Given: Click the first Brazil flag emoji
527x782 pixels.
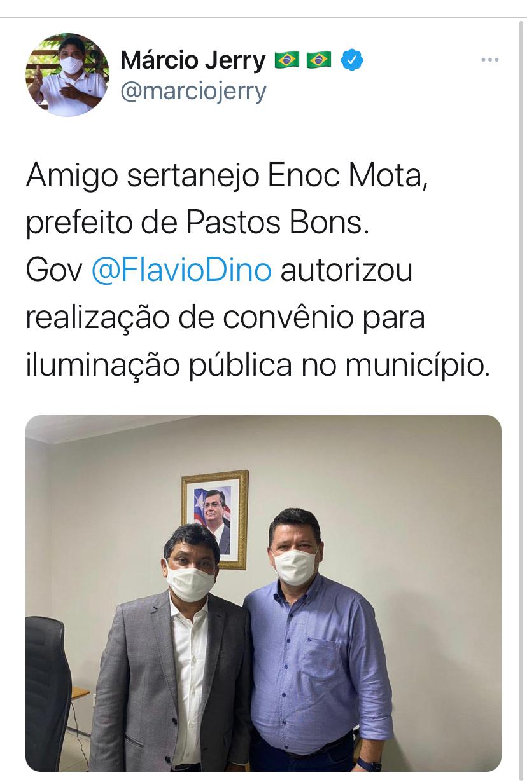Looking at the screenshot, I should pyautogui.click(x=286, y=60).
